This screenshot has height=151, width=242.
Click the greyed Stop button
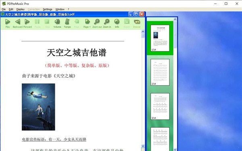coord(47,23)
